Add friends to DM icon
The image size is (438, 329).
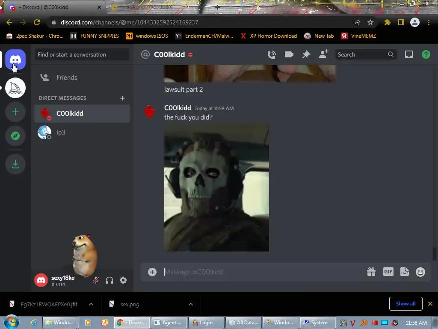coord(324,54)
